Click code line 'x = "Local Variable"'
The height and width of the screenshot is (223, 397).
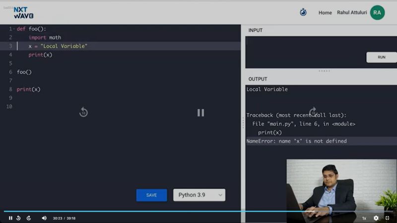coord(58,46)
